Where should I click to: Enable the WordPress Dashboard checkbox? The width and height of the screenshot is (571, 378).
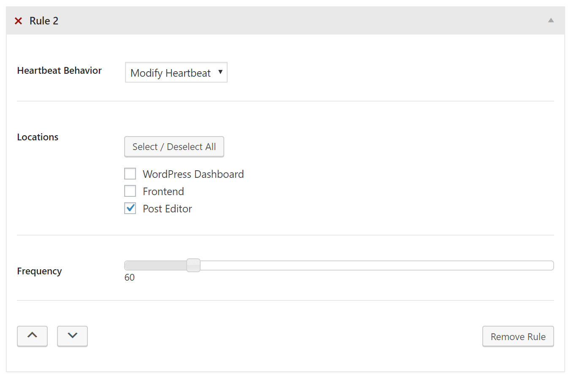pyautogui.click(x=130, y=174)
